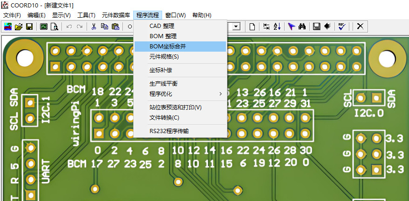Open the 窗口(W) menu

pyautogui.click(x=176, y=15)
